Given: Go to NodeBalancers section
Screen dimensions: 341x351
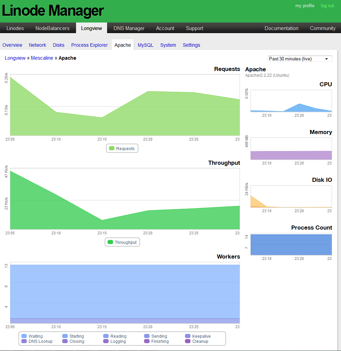Looking at the screenshot, I should [x=53, y=28].
